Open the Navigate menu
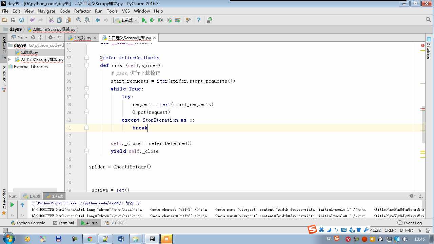Screen dimensions: 434x244 click(46, 11)
